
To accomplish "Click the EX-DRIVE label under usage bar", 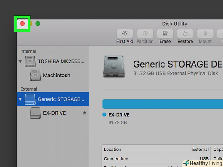I will click(119, 115).
